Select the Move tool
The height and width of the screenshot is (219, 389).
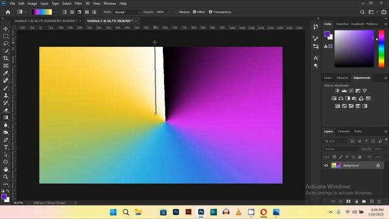[x=5, y=29]
